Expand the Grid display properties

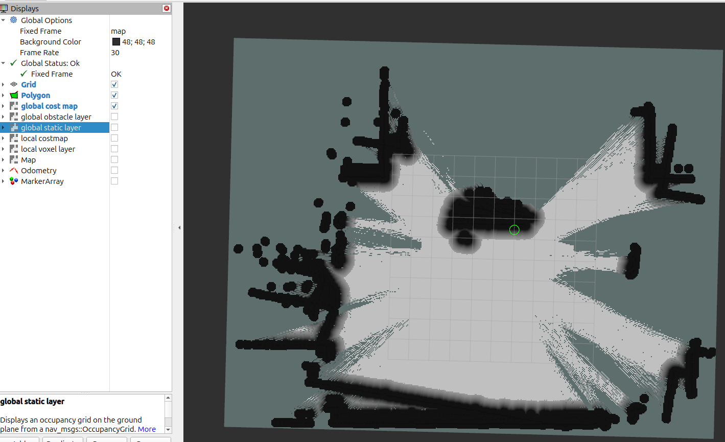(3, 84)
